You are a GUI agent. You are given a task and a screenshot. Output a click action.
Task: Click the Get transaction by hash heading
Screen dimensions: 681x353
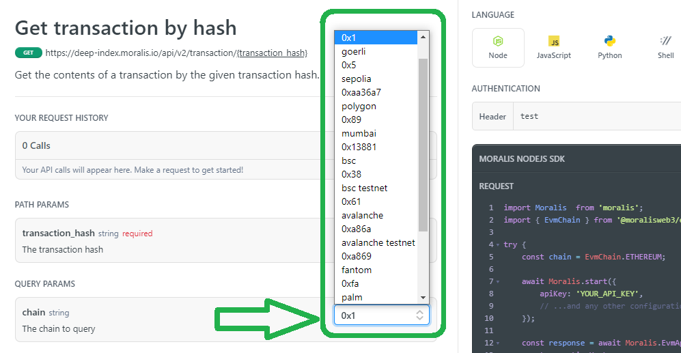coord(126,28)
